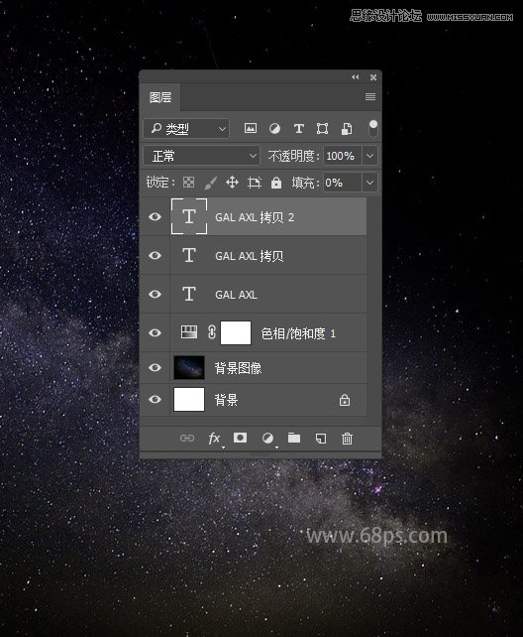Open blend mode dropdown showing 正常
The width and height of the screenshot is (523, 637).
pyautogui.click(x=201, y=156)
